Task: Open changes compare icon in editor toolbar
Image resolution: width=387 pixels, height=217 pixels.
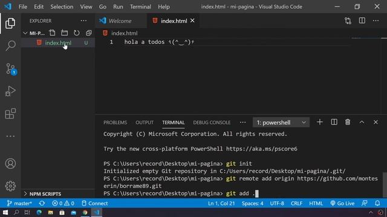Action: 348,21
